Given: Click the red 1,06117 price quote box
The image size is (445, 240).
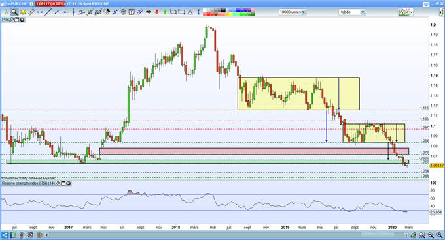Looking at the screenshot, I should 50,4.
